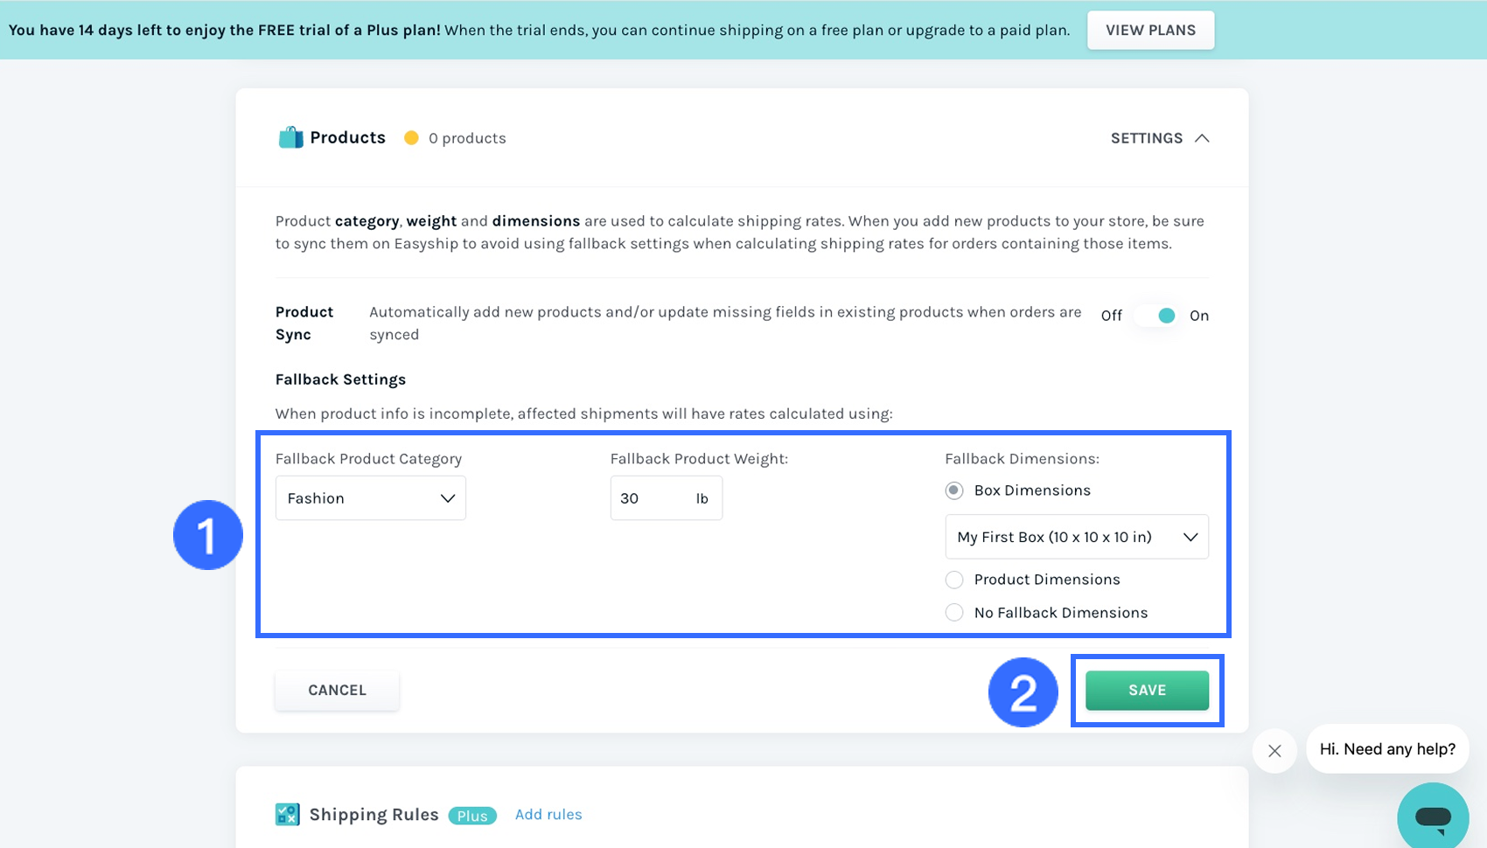Click the Products shopping bag icon

(290, 137)
